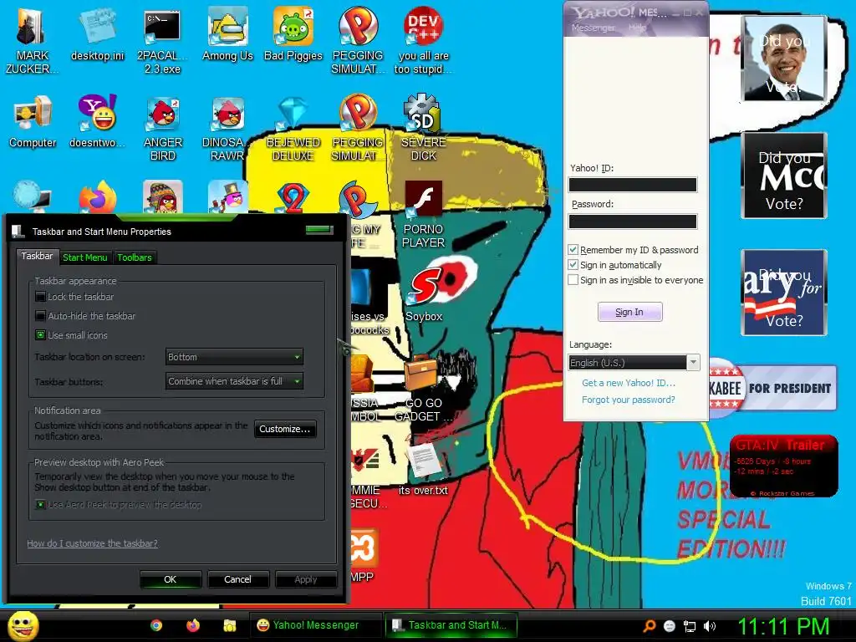The width and height of the screenshot is (856, 642).
Task: Select the DINOSA RAWR desktop icon
Action: (x=227, y=128)
